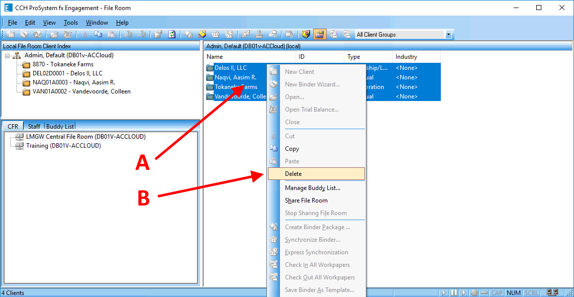Select Share File Room in context menu
Image resolution: width=574 pixels, height=297 pixels.
(x=316, y=201)
